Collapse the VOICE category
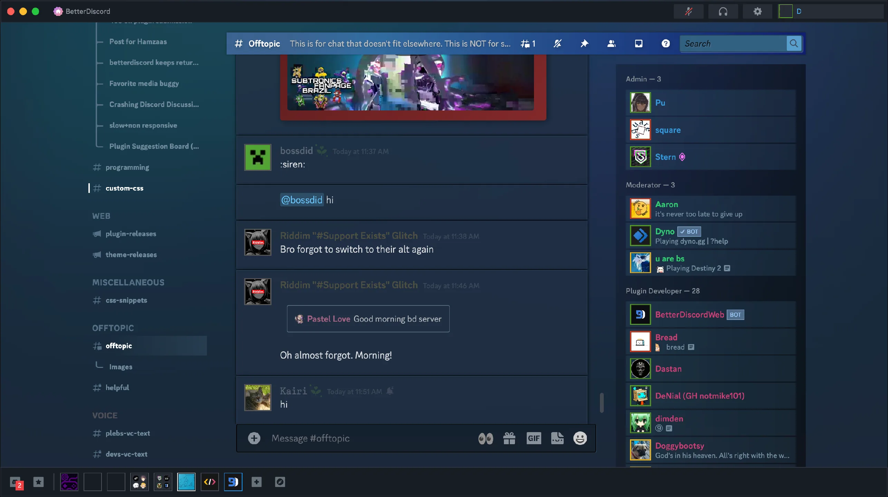888x497 pixels. click(105, 415)
